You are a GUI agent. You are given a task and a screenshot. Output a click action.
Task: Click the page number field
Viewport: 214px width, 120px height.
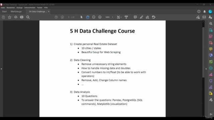[69, 17]
